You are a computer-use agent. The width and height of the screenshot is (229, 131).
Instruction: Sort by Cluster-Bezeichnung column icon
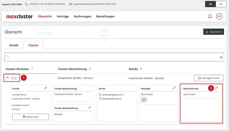tap(90, 69)
